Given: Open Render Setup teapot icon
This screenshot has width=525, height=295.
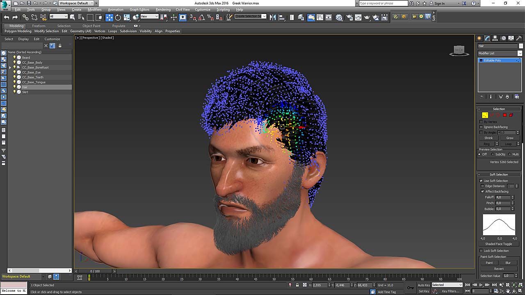Looking at the screenshot, I should point(349,17).
